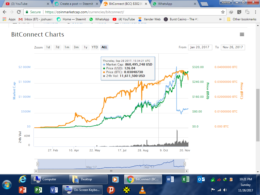Click the navigator scroll-right arrow
Viewport: 260px width, 195px height.
pos(187,171)
